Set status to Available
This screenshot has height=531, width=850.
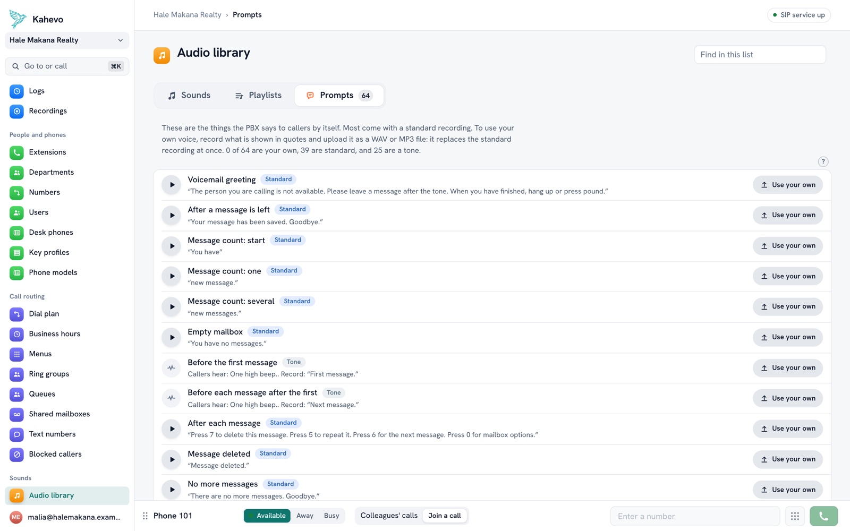click(x=267, y=516)
